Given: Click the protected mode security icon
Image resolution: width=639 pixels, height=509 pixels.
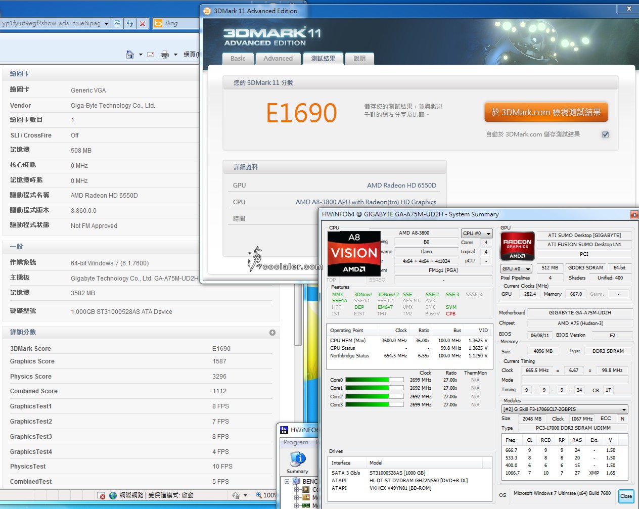Looking at the screenshot, I should [x=236, y=495].
